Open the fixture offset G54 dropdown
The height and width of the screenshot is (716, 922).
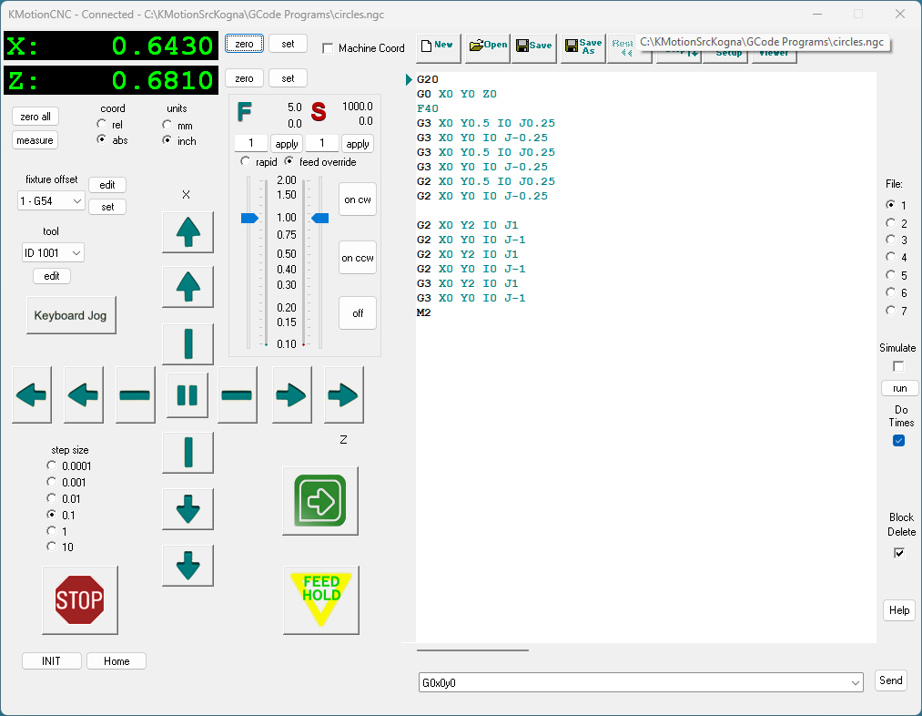(x=51, y=201)
